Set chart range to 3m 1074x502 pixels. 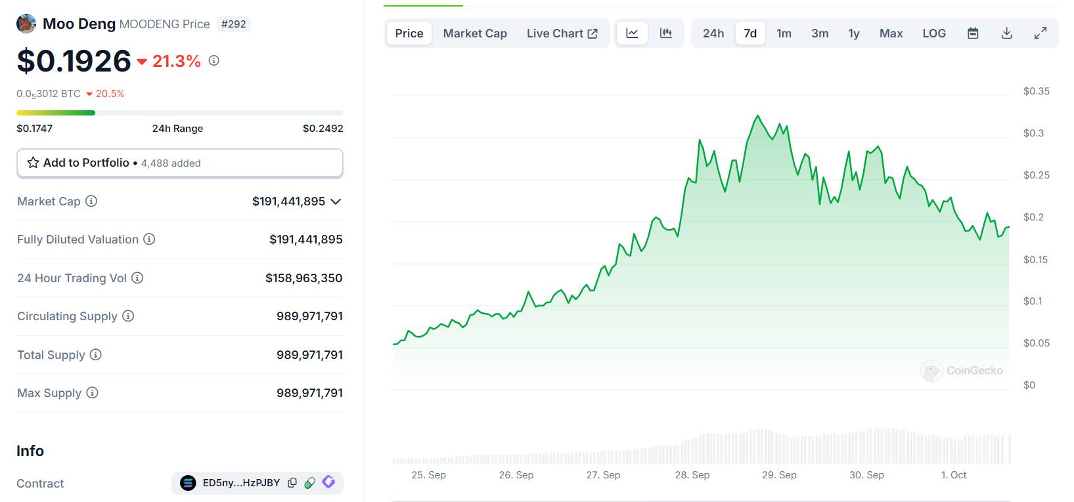pyautogui.click(x=820, y=33)
